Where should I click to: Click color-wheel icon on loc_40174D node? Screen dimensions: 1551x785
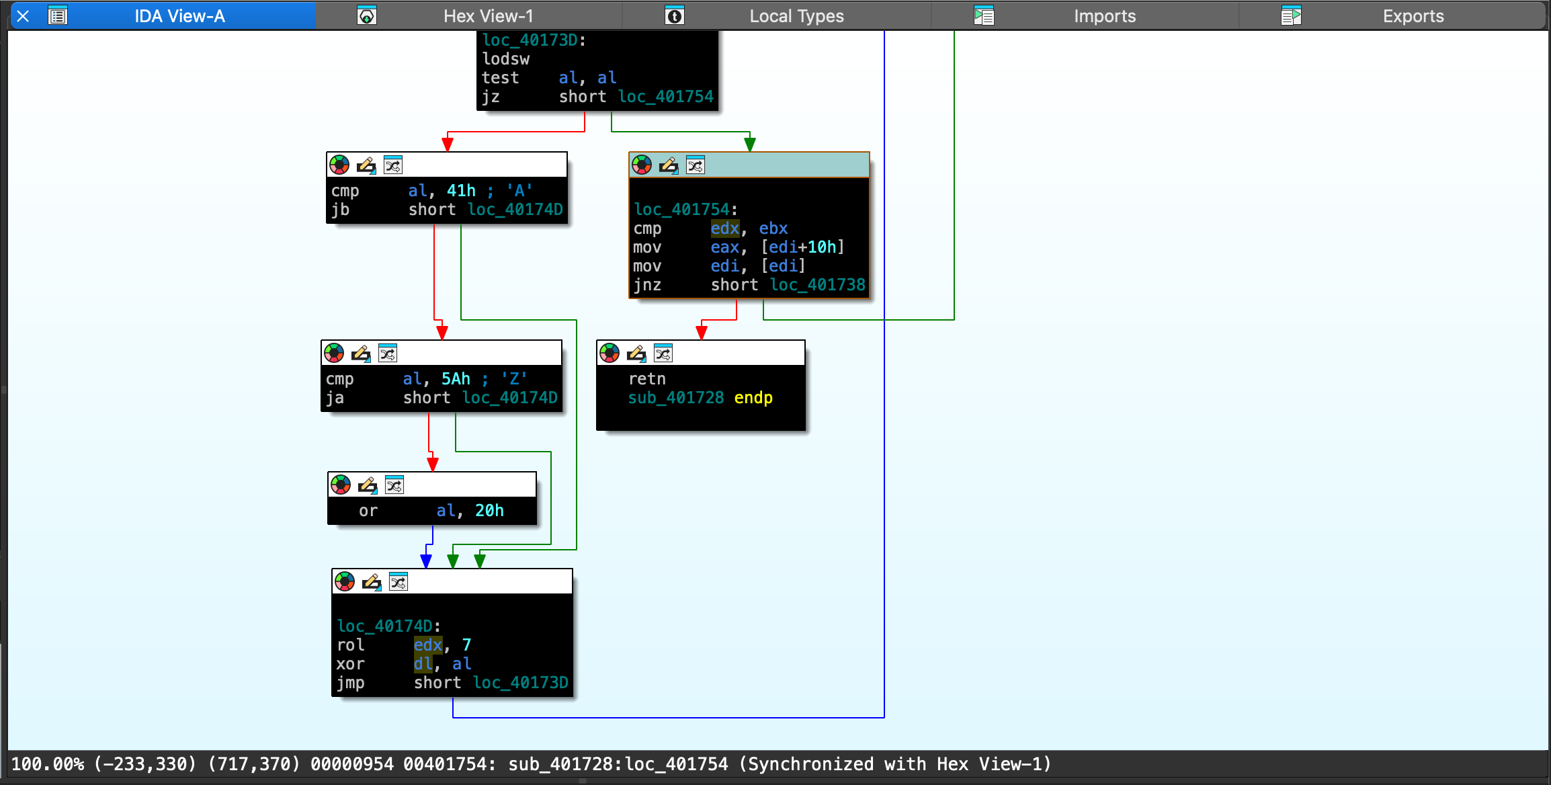click(x=345, y=581)
